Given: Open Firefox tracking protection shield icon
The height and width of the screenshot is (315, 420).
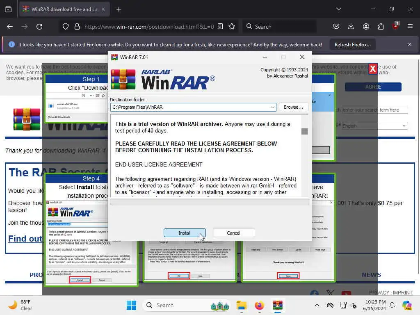Looking at the screenshot, I should 66,27.
